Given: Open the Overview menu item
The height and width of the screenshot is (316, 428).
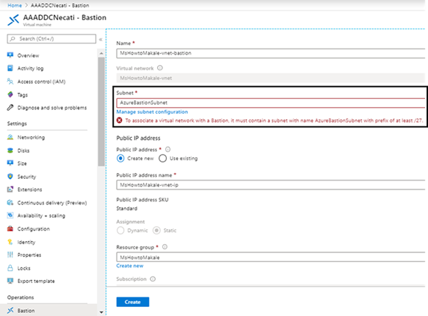Looking at the screenshot, I should (28, 55).
